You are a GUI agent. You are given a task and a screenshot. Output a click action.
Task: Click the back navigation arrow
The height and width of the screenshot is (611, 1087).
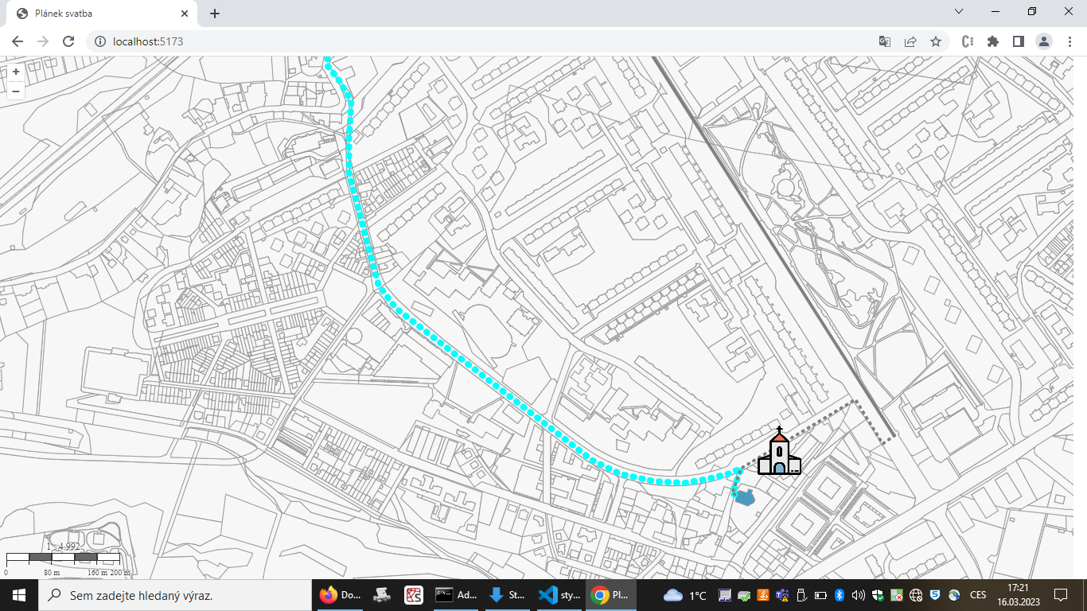17,41
